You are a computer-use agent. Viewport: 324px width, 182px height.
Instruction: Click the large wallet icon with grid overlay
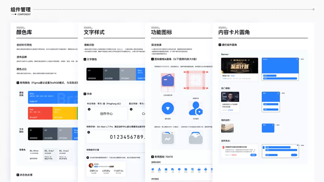(168, 81)
